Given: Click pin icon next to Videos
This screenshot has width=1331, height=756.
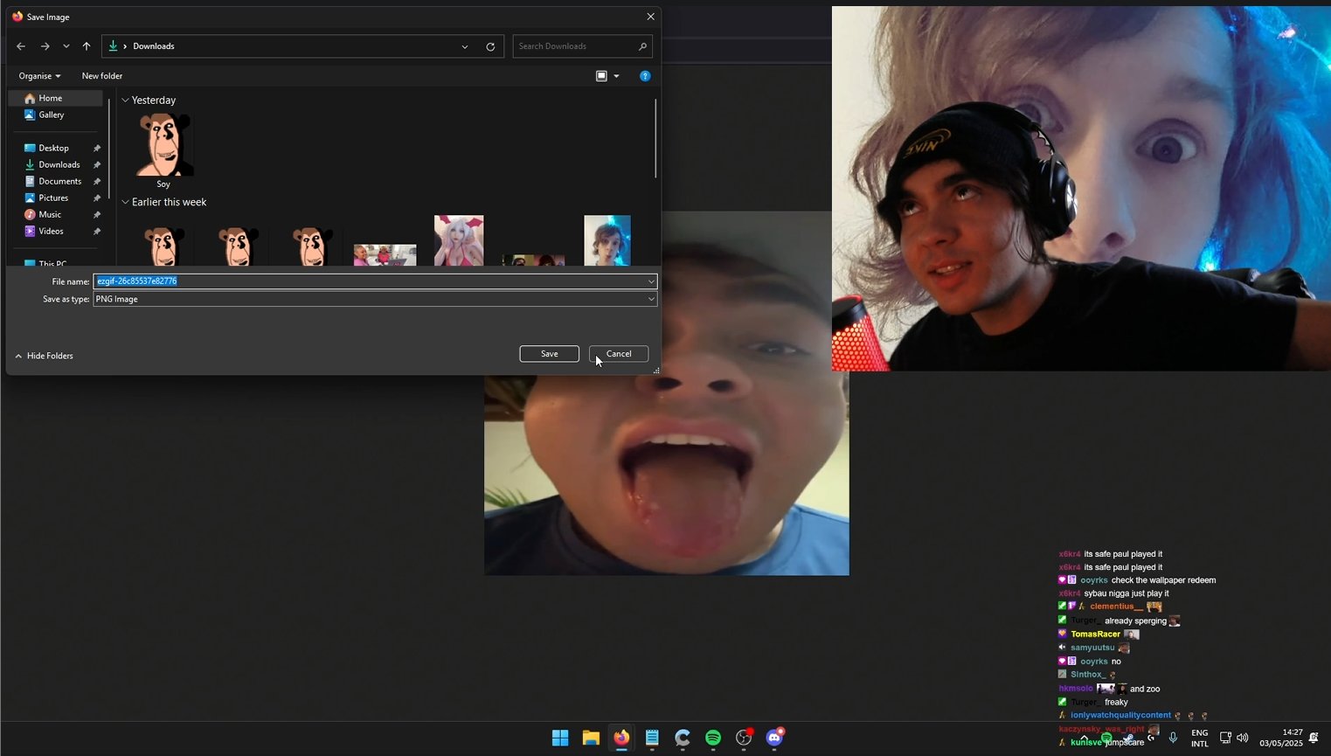Looking at the screenshot, I should point(97,232).
